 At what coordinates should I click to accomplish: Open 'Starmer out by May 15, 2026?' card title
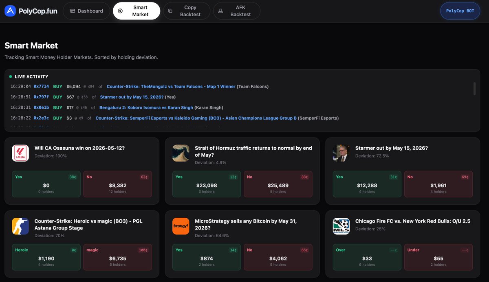[x=392, y=148]
